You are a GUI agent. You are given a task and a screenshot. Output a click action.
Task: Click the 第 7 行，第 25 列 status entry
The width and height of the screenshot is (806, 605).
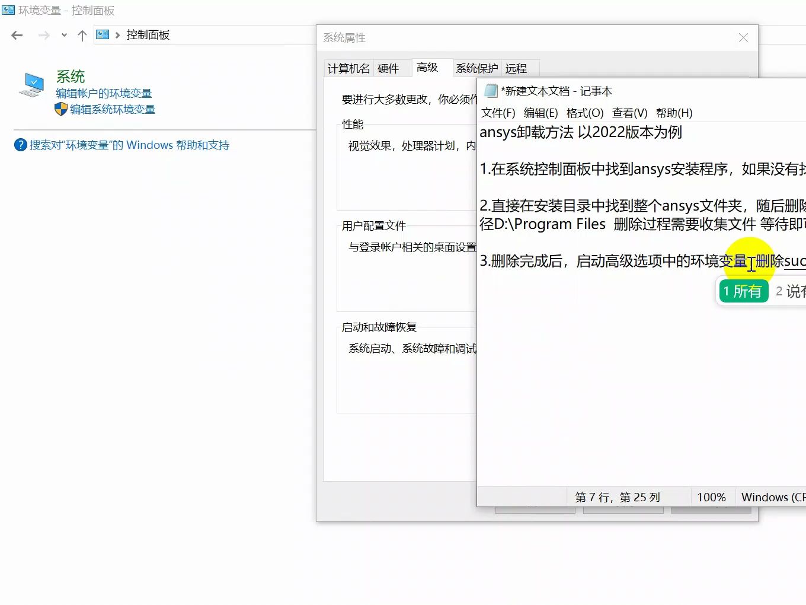pos(618,497)
